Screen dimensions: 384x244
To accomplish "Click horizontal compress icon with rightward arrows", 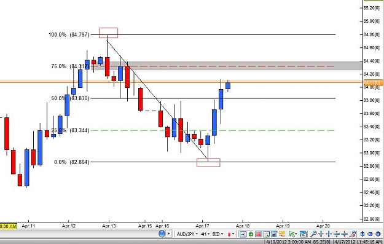I will [x=329, y=234].
